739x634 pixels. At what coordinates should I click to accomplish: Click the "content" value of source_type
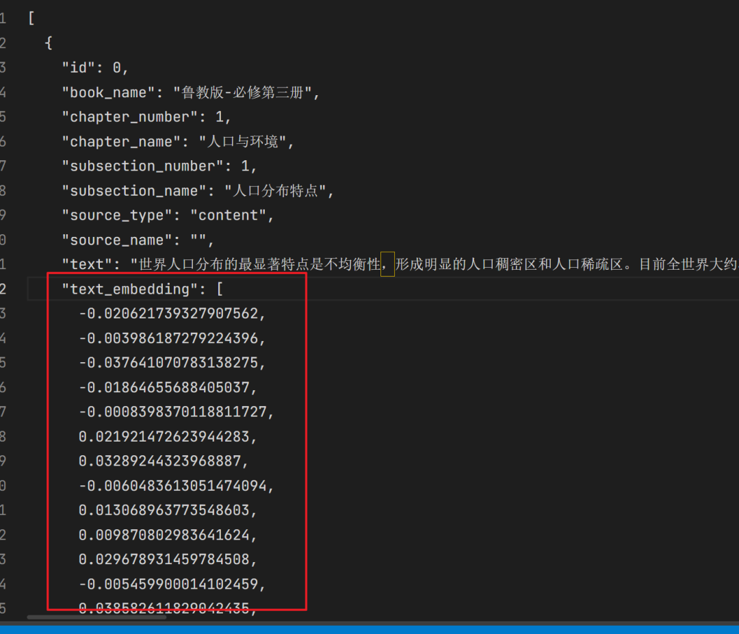click(228, 216)
